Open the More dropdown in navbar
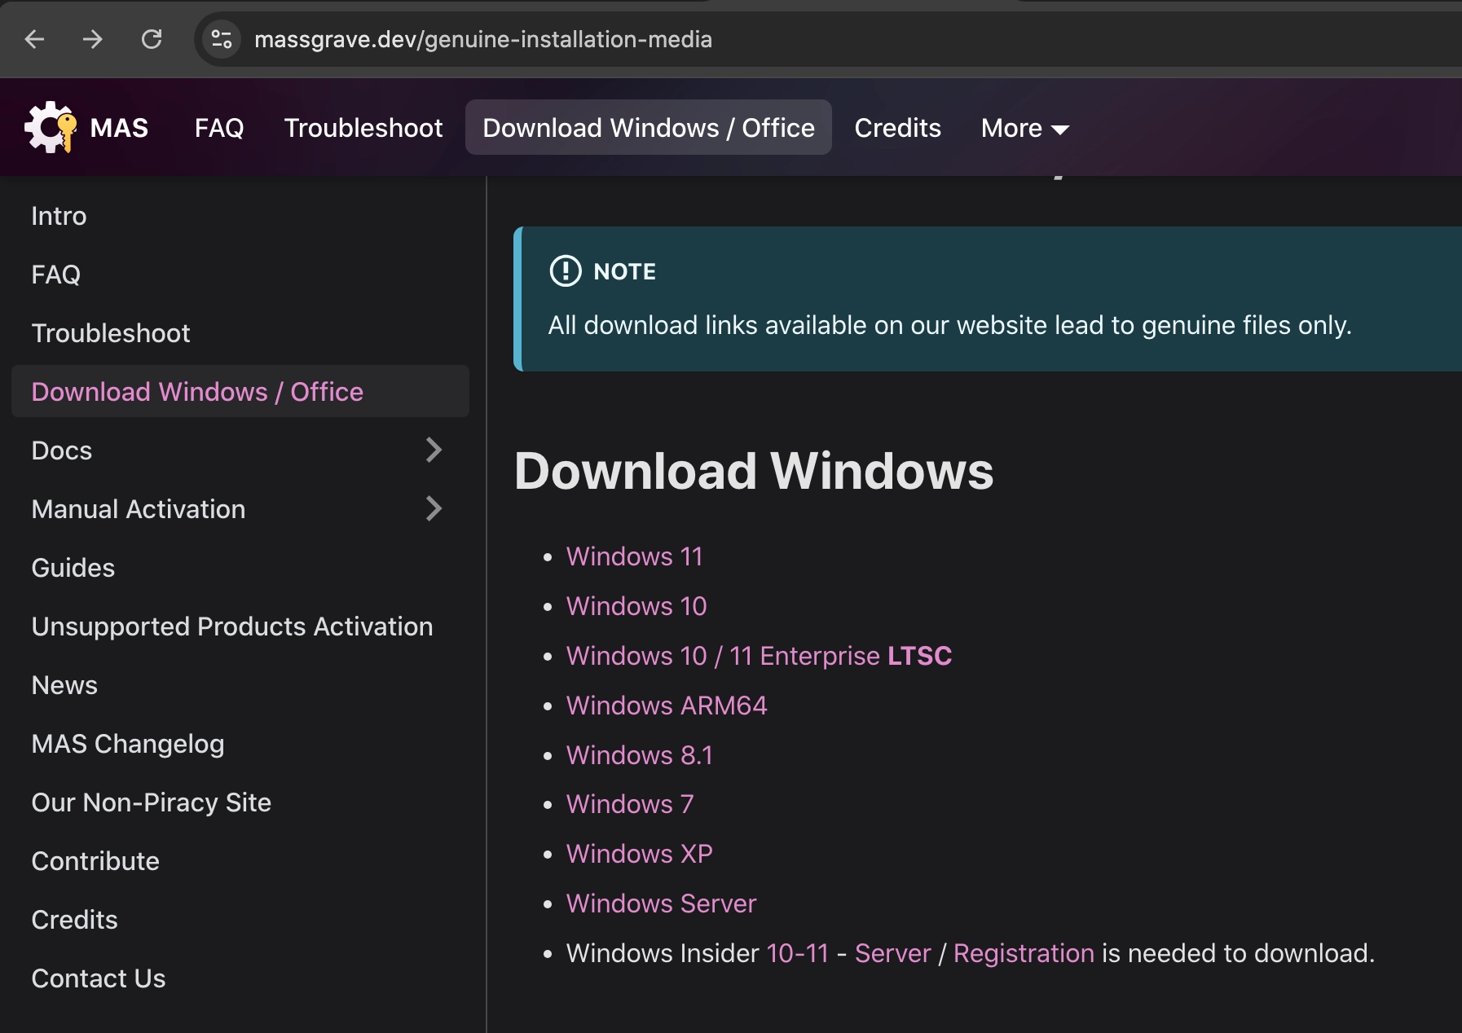 tap(1024, 128)
